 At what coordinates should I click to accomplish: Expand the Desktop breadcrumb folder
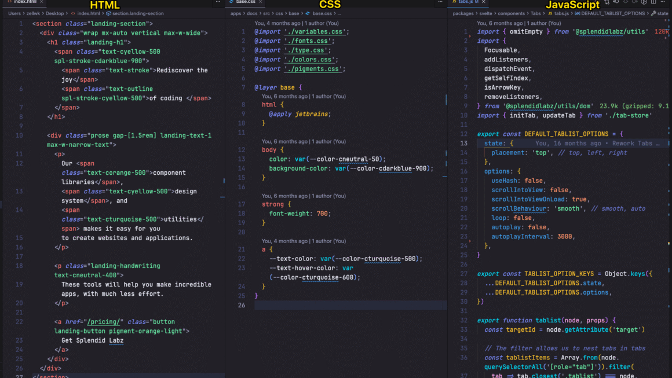(x=54, y=13)
